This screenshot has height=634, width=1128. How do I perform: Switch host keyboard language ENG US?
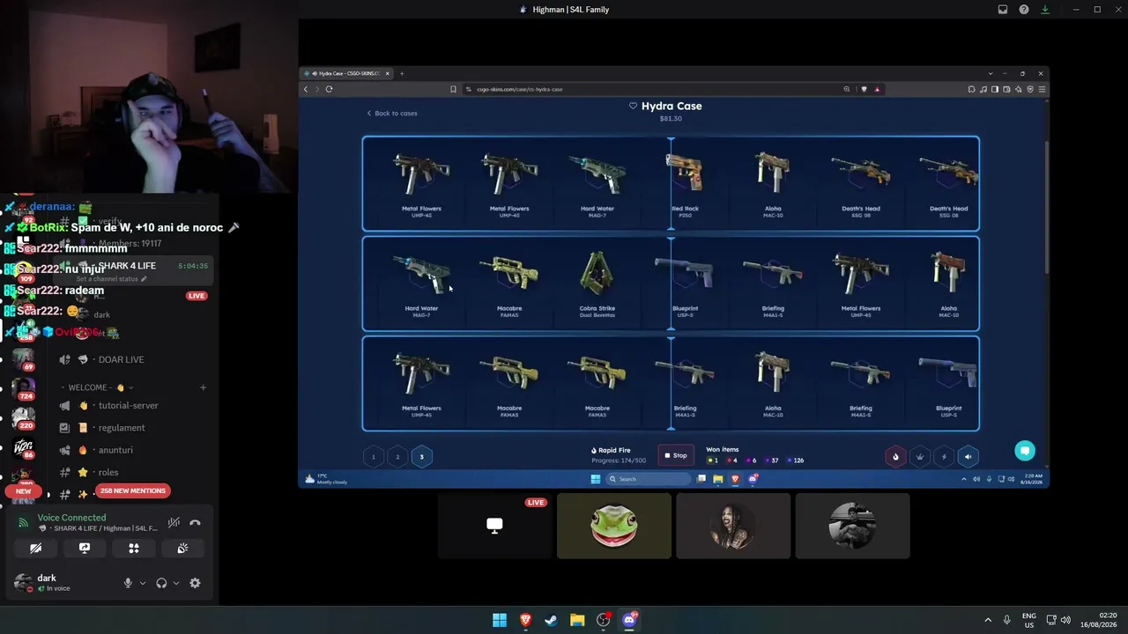1029,620
